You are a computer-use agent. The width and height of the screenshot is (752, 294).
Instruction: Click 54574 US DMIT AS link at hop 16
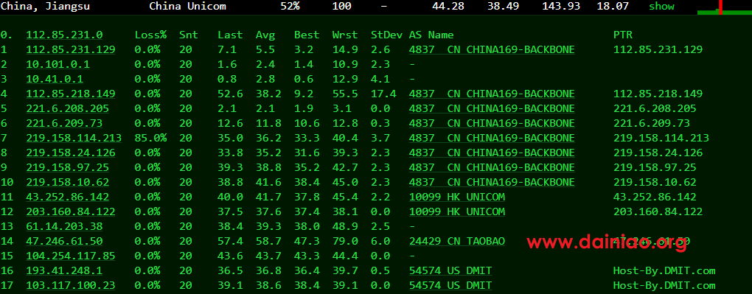[x=450, y=271]
